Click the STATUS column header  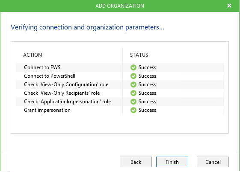(x=139, y=55)
